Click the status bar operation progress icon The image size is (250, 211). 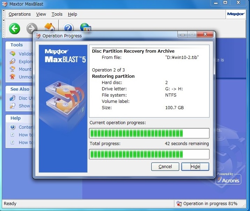point(179,204)
